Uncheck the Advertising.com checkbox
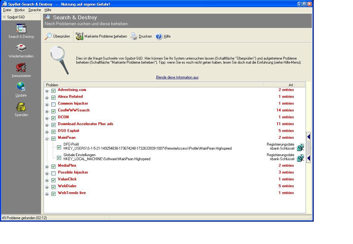 [53, 91]
